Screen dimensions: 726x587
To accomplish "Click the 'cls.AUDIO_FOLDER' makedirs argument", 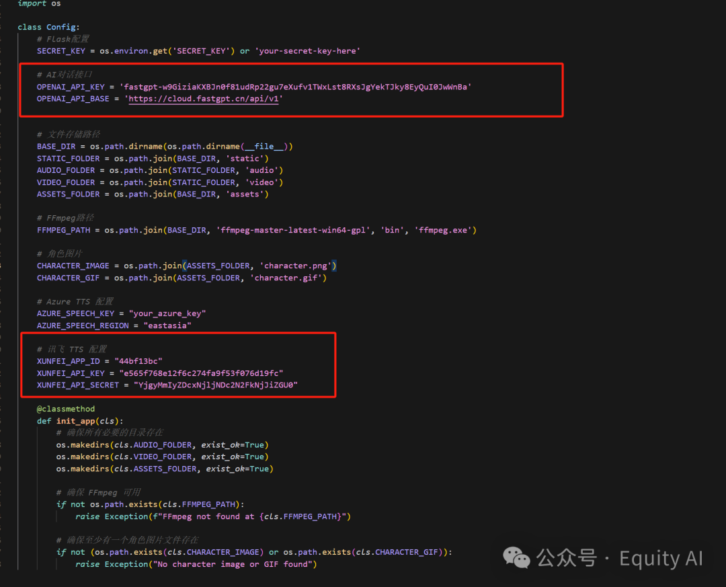I will coord(153,445).
